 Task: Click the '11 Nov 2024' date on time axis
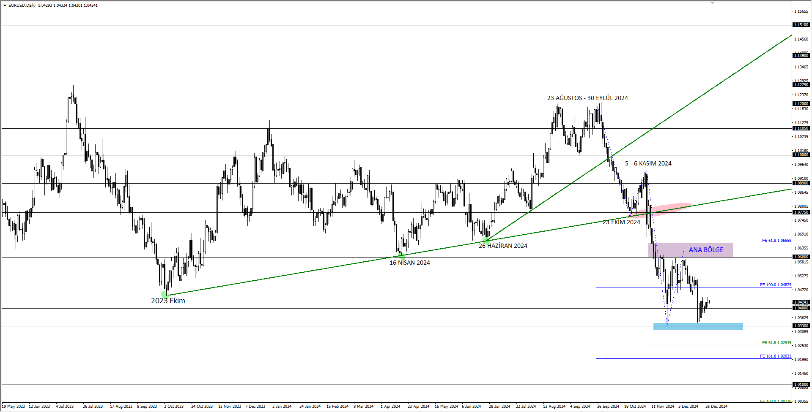663,407
